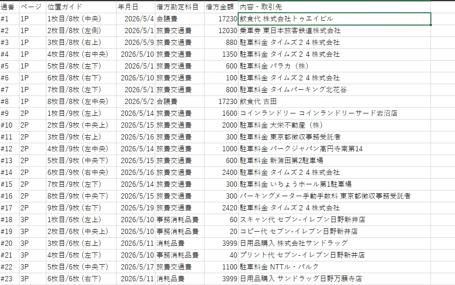Select the header cell 年月日
The image size is (455, 285).
(135, 7)
